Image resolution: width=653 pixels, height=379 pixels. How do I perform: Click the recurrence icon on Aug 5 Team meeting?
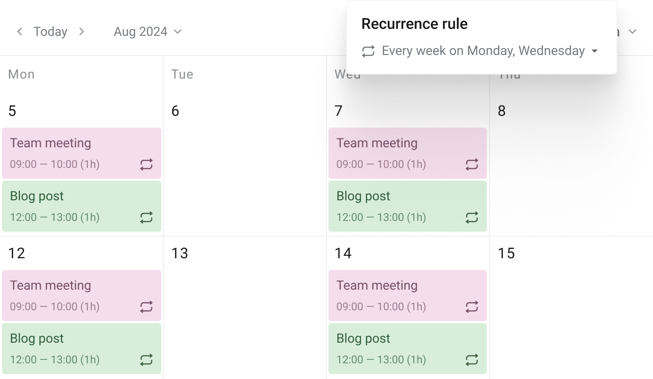pos(146,165)
